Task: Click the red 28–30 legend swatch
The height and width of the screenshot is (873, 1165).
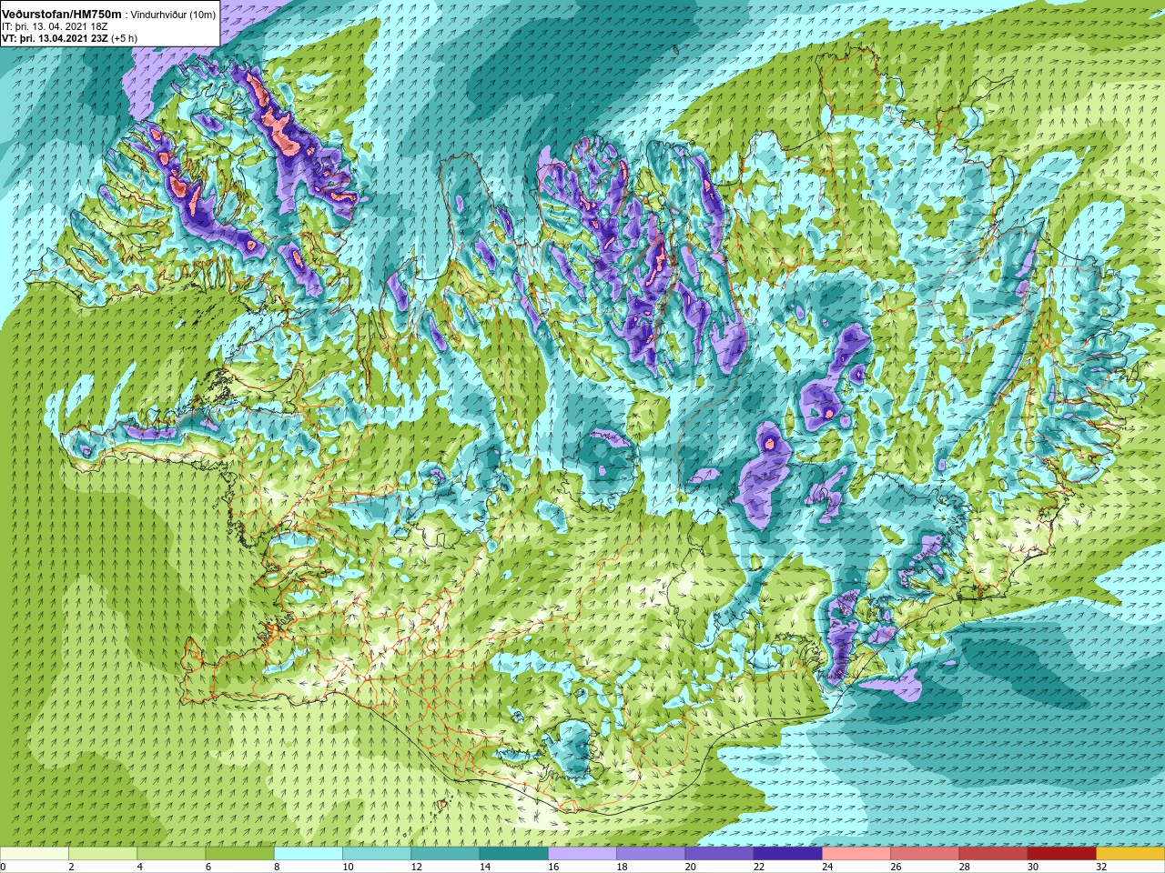Action: click(x=993, y=854)
